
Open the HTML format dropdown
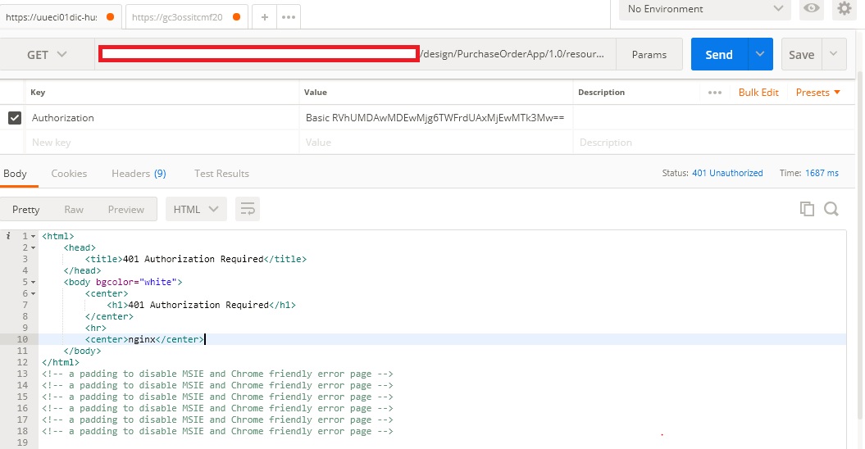tap(196, 209)
